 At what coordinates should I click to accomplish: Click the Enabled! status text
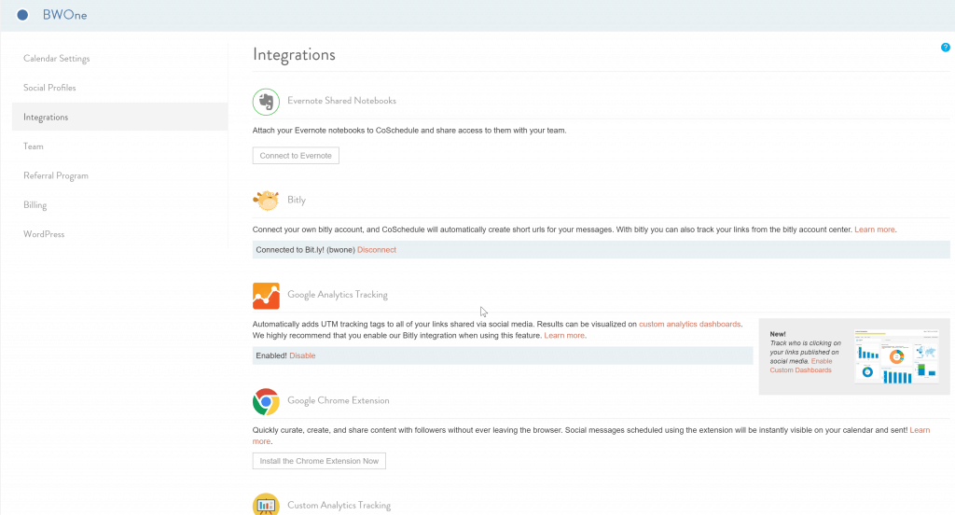click(x=271, y=356)
